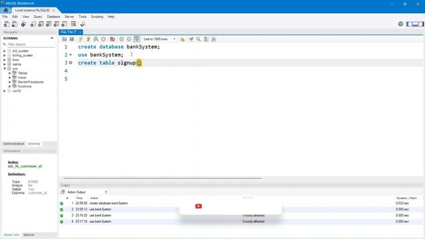
Task: Execute the whole script with lightning icon
Action: (81, 39)
